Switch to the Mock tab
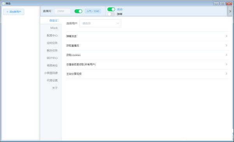Viewport: 234px width, 142px height. [x=54, y=28]
